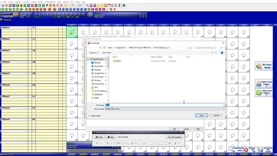Image resolution: width=277 pixels, height=156 pixels.
Task: Click the search magnifier in Save Roster dialog
Action: point(221,48)
